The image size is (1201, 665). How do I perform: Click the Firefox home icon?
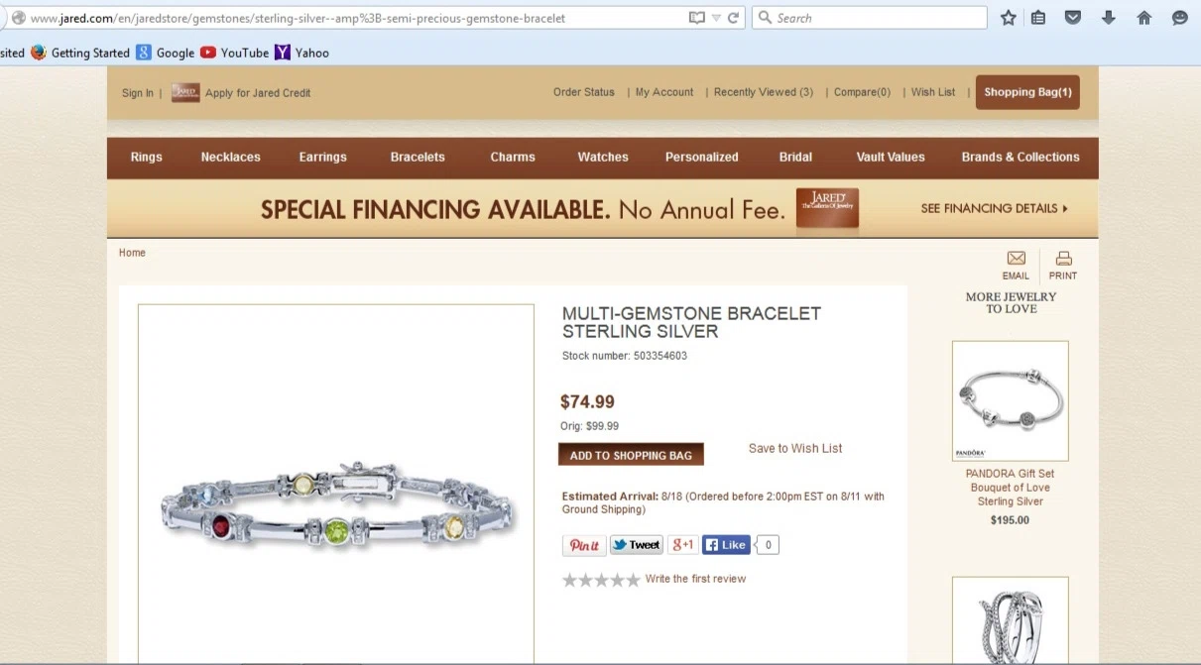(x=1143, y=18)
